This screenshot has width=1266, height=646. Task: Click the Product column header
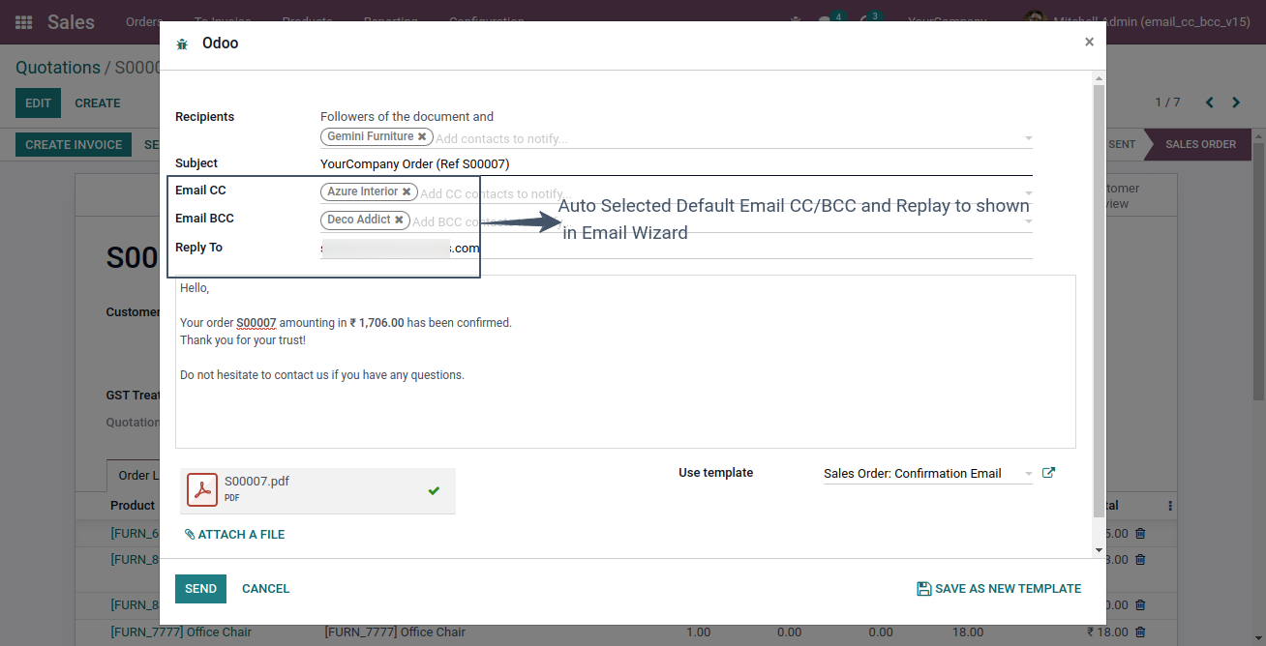pos(133,506)
